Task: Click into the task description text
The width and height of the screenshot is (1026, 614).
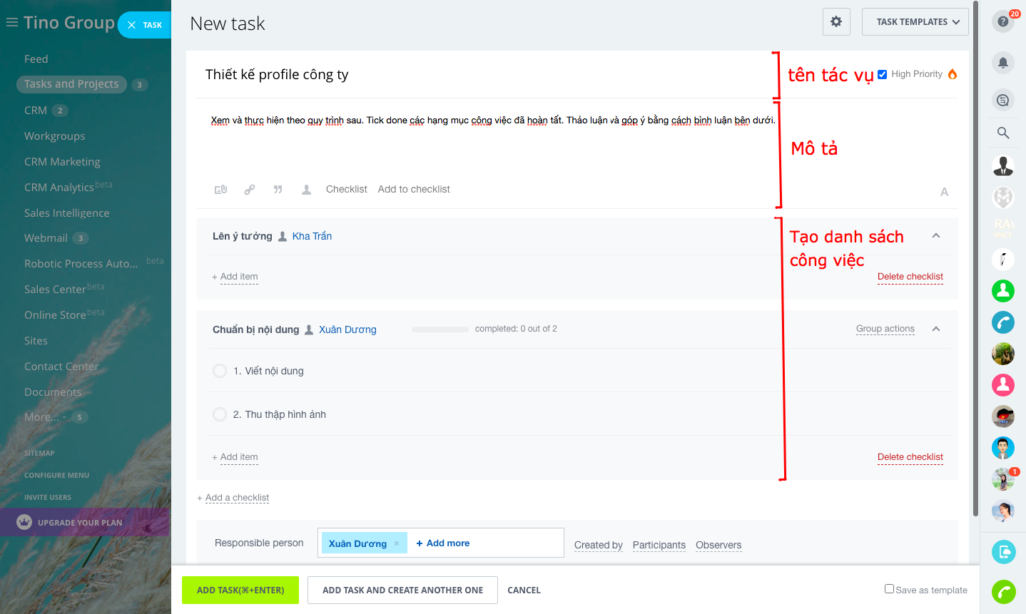Action: (x=492, y=121)
